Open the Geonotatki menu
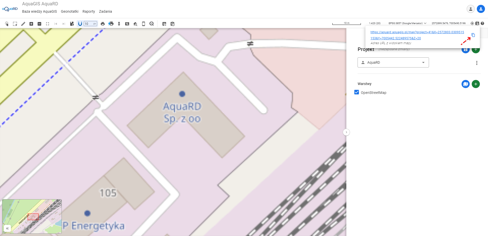488x236 pixels. click(x=69, y=11)
